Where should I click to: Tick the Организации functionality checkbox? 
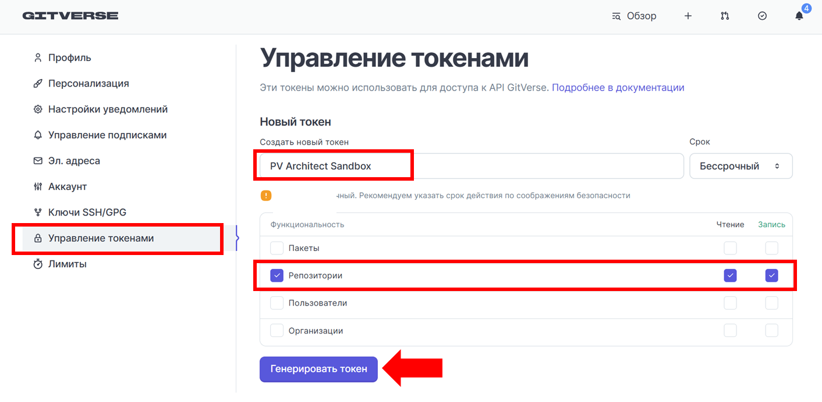point(277,331)
